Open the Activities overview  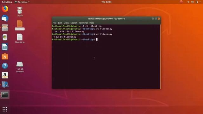pos(7,2)
